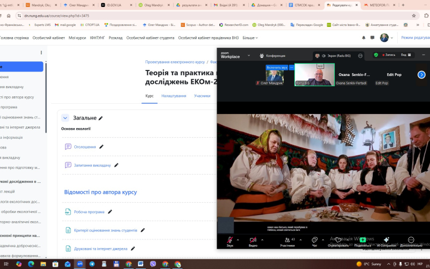Image resolution: width=430 pixels, height=269 pixels.
Task: Unmute microphone in Zoom toolbar
Action: 230,240
